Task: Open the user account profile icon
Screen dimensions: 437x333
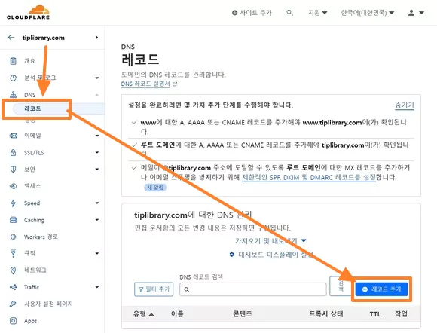Action: pos(411,13)
